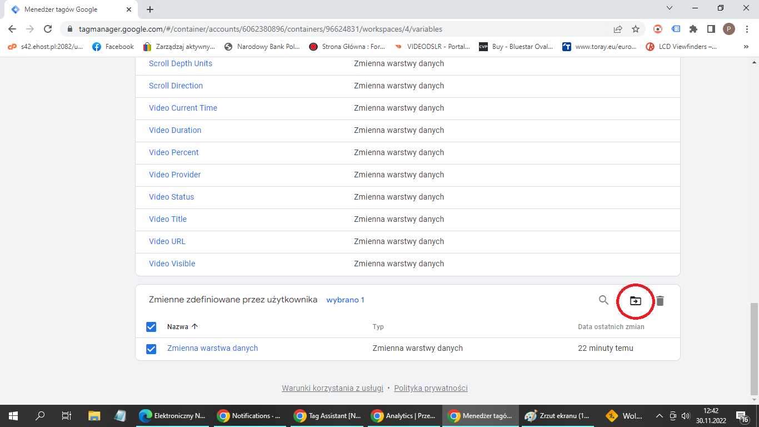This screenshot has height=427, width=759.
Task: Open a new browser tab
Action: tap(150, 9)
